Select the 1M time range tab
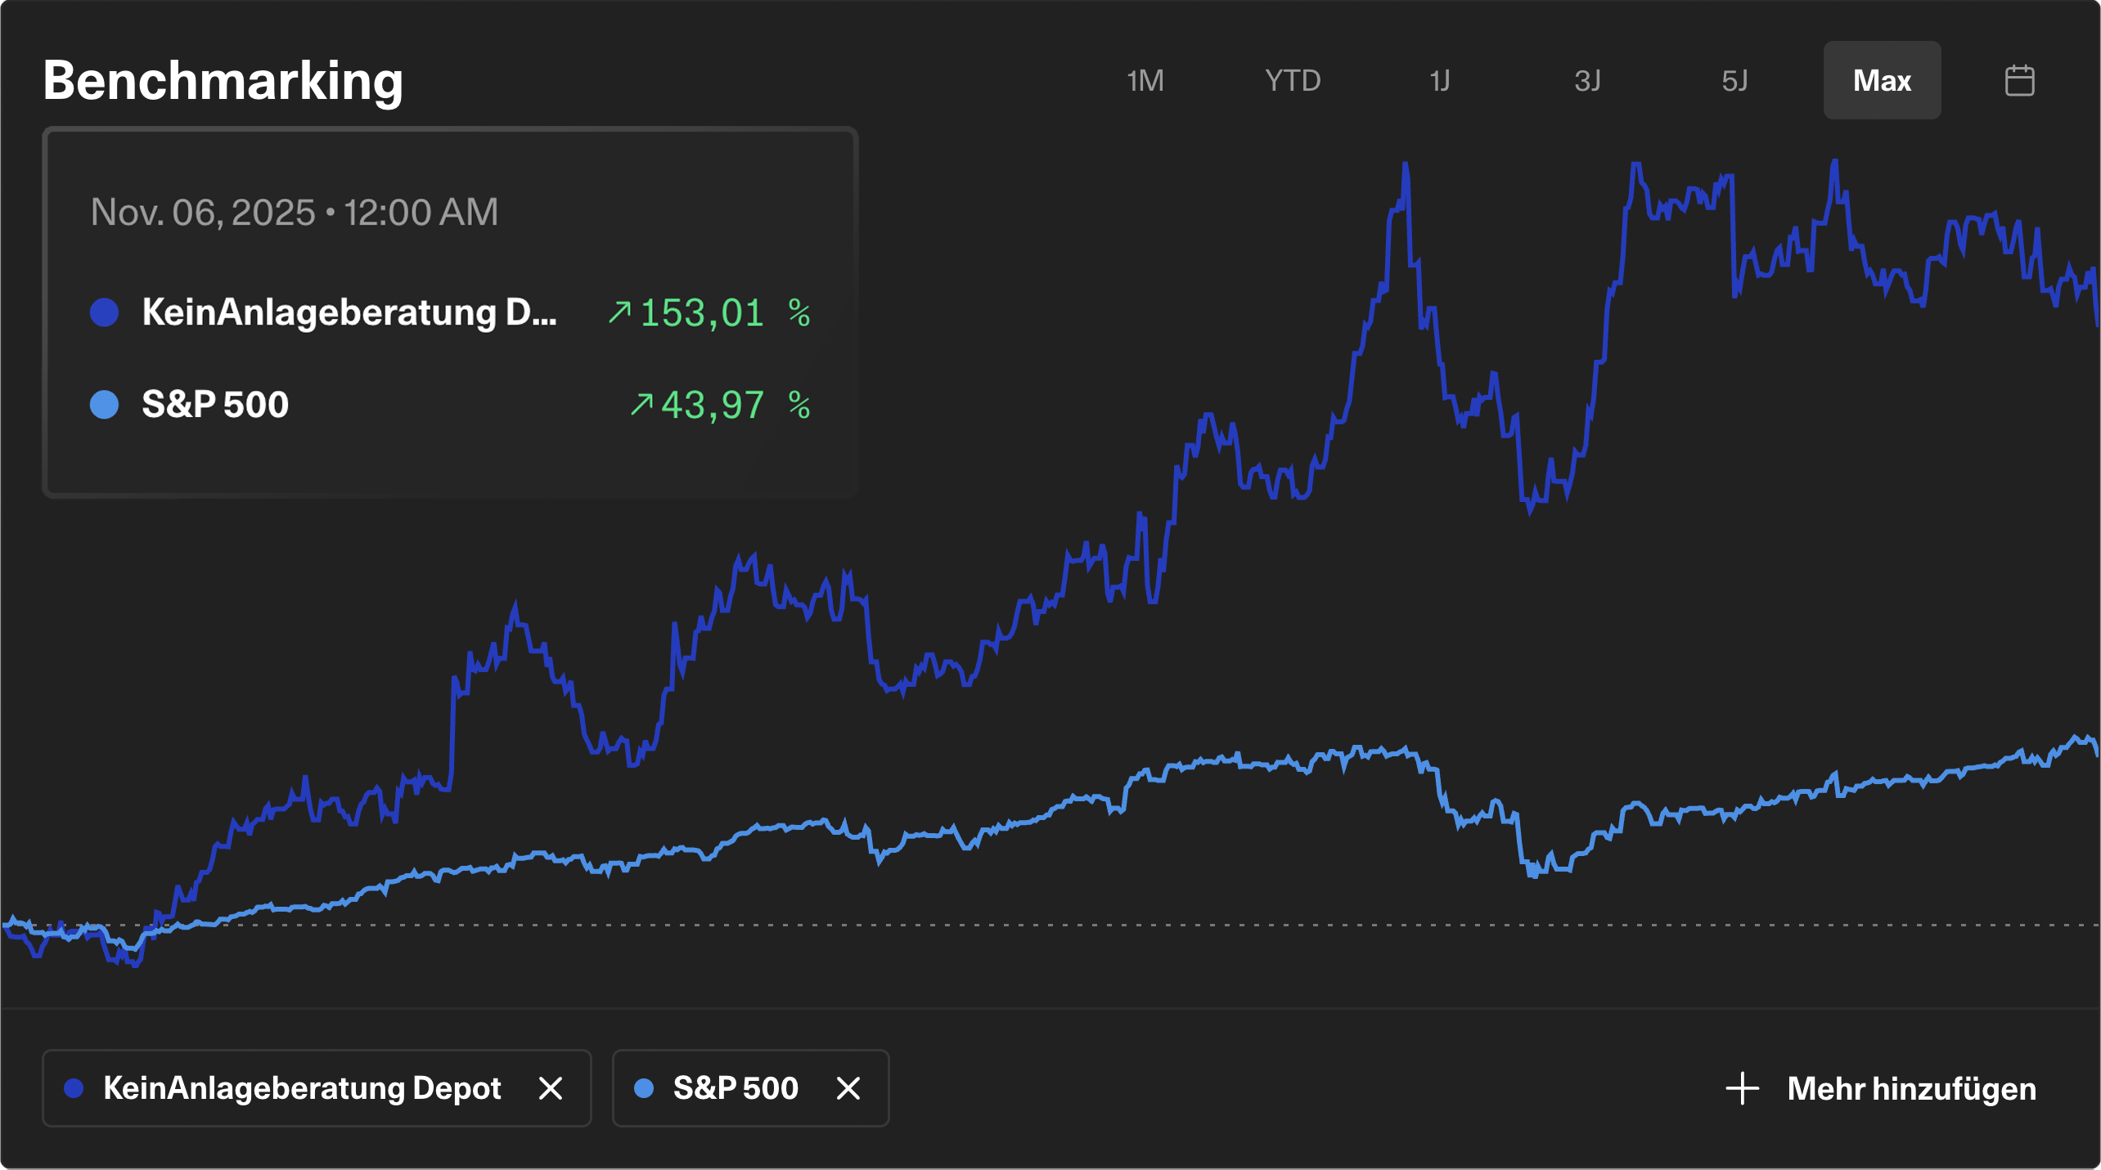Image resolution: width=2101 pixels, height=1170 pixels. coord(1145,80)
